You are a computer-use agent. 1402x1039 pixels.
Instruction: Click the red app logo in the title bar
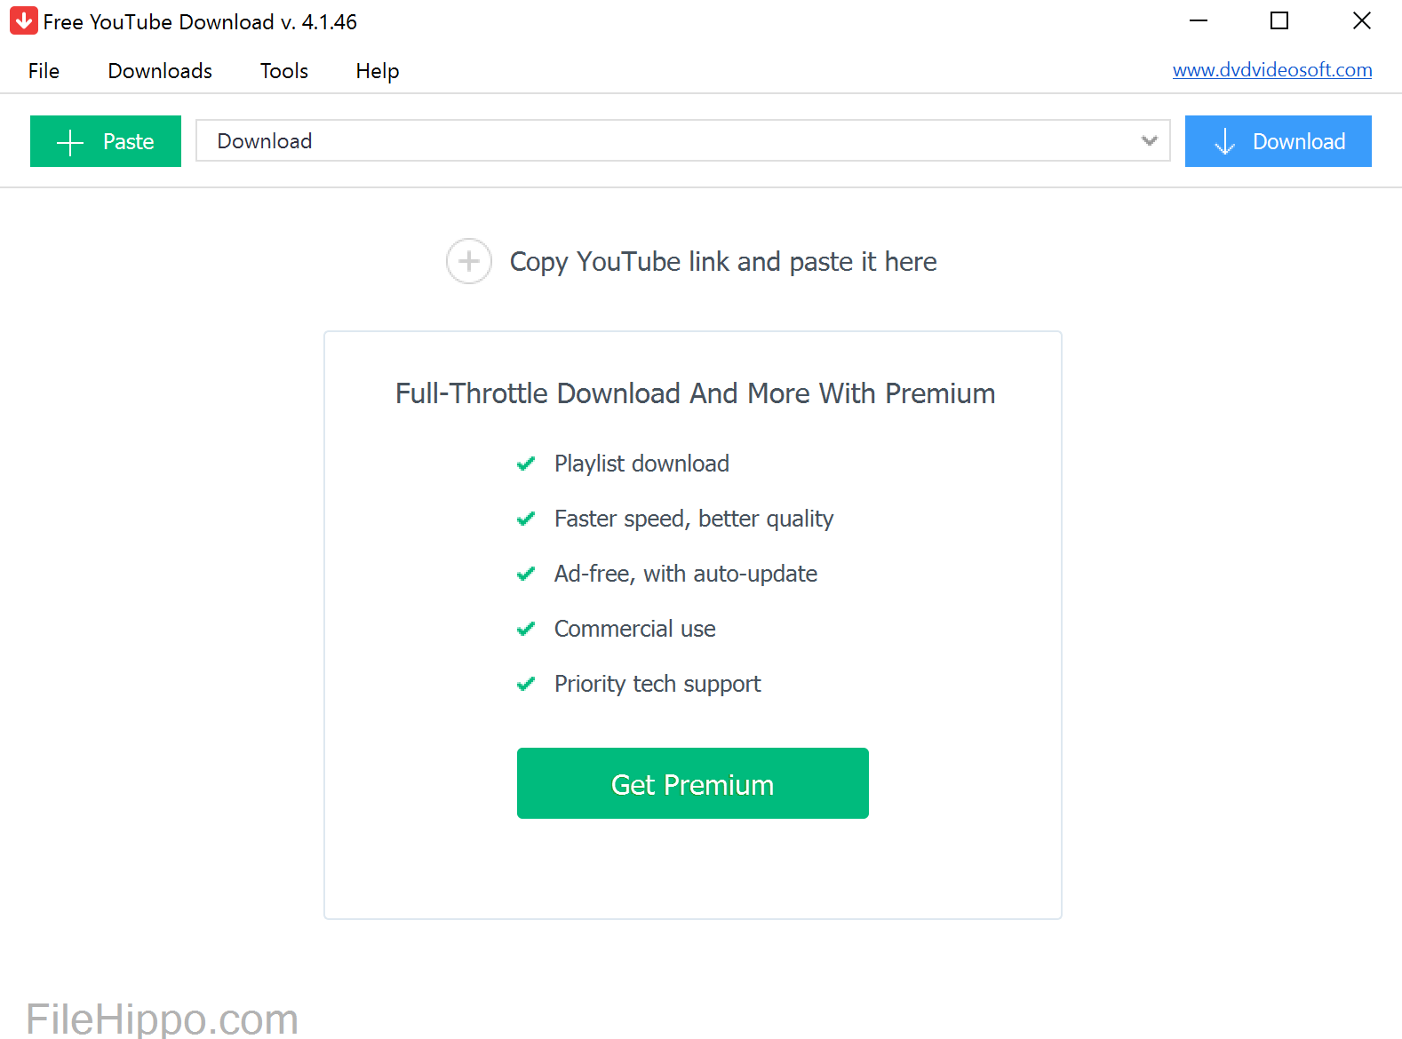pos(23,20)
